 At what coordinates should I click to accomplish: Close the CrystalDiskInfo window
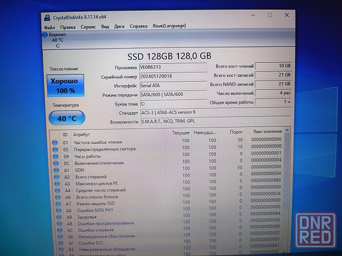pyautogui.click(x=287, y=15)
